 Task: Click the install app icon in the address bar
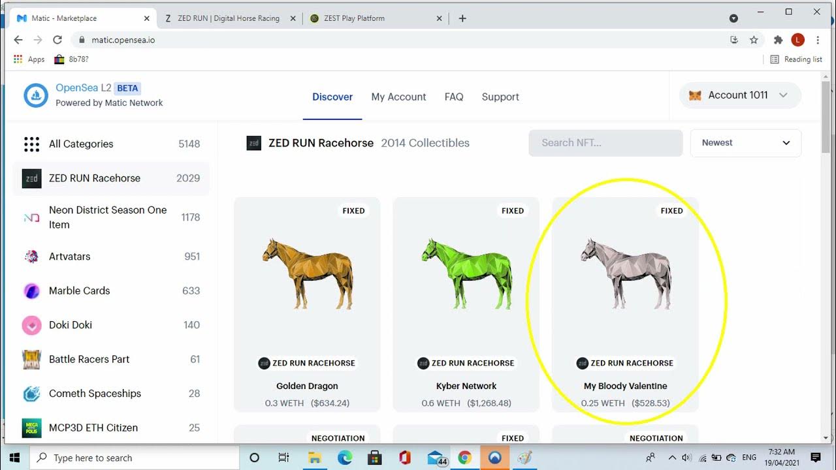tap(734, 40)
